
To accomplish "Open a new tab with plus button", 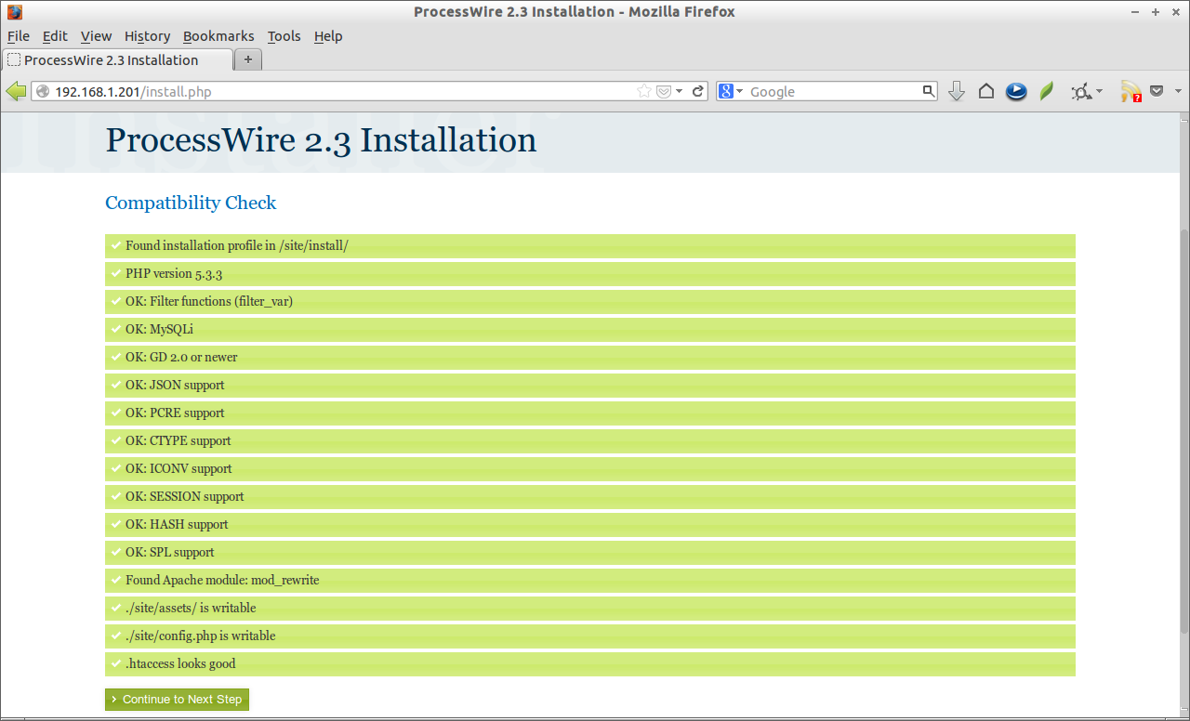I will [x=248, y=59].
